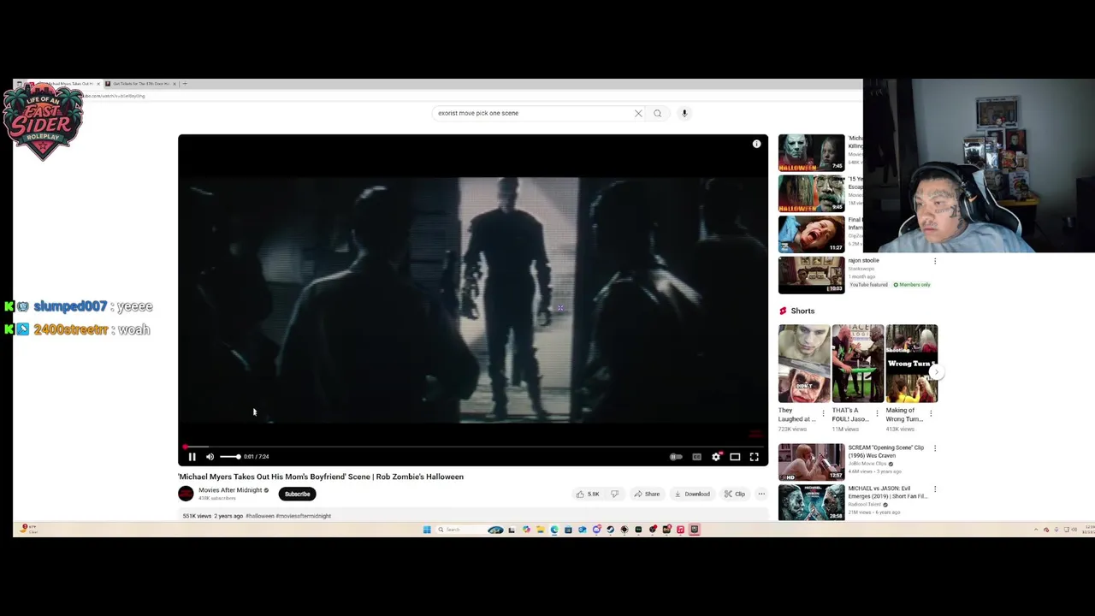Open the Windows Start menu
This screenshot has height=616, width=1095.
click(x=427, y=530)
